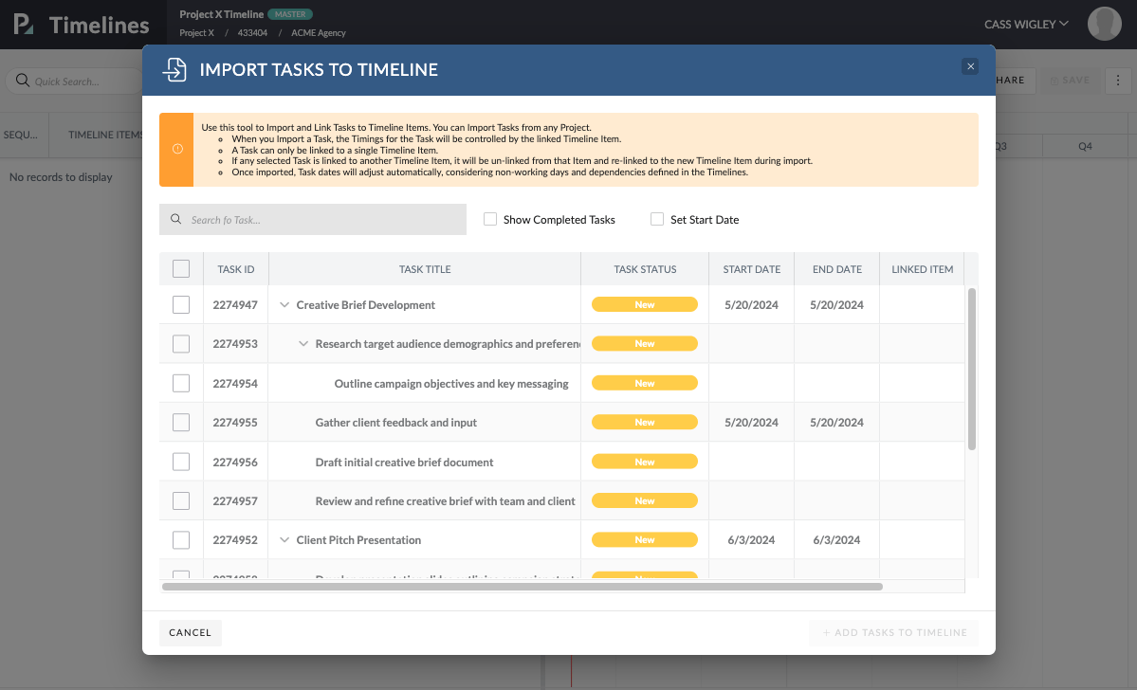
Task: Click New status badge for task 2274955
Action: (x=645, y=422)
